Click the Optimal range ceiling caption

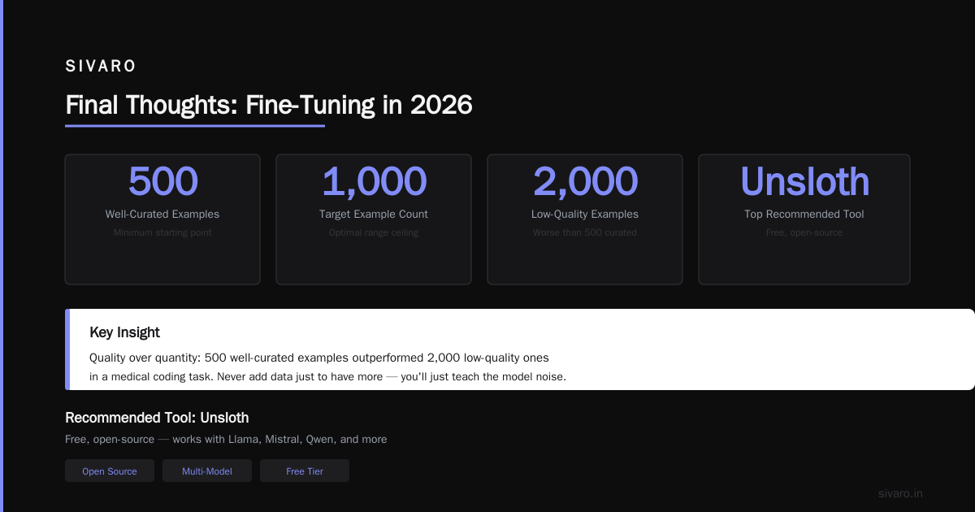tap(374, 232)
